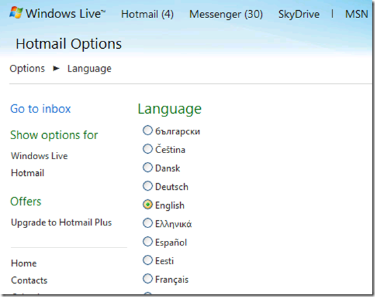The height and width of the screenshot is (297, 375).
Task: Select the български language radio button
Action: click(x=147, y=130)
